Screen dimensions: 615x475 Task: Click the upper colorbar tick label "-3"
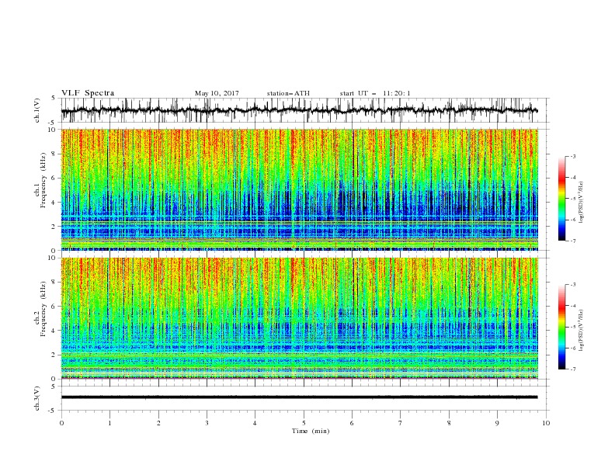coord(572,156)
